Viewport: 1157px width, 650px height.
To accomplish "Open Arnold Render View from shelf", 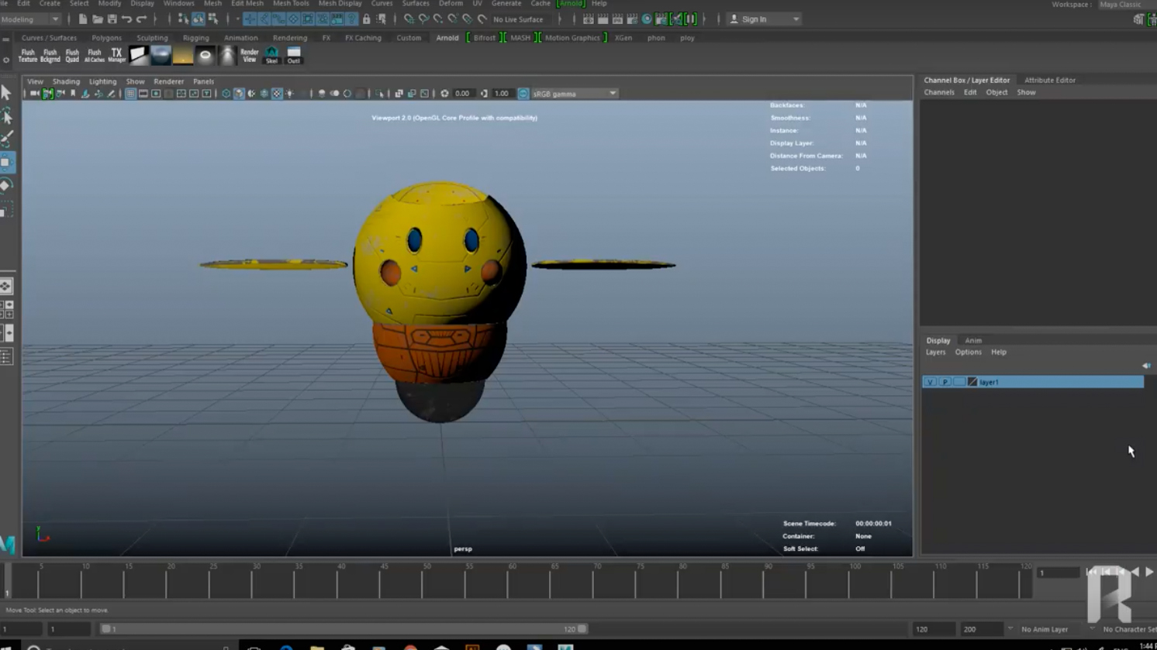I will pos(249,55).
